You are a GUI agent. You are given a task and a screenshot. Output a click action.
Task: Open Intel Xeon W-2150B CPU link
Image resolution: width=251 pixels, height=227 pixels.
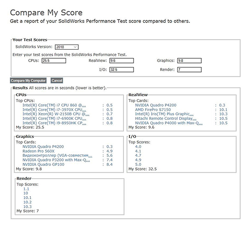click(56, 114)
